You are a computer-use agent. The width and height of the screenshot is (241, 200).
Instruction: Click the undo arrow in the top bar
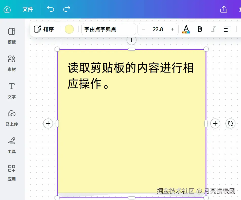pos(50,9)
